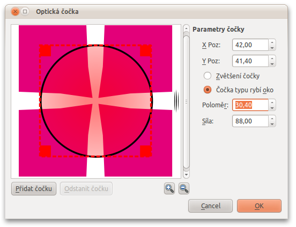
Task: Click inside the X Poz field
Action: click(x=250, y=45)
